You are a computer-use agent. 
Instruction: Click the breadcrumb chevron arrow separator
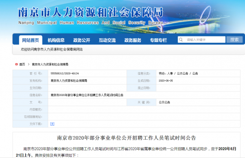(29, 64)
